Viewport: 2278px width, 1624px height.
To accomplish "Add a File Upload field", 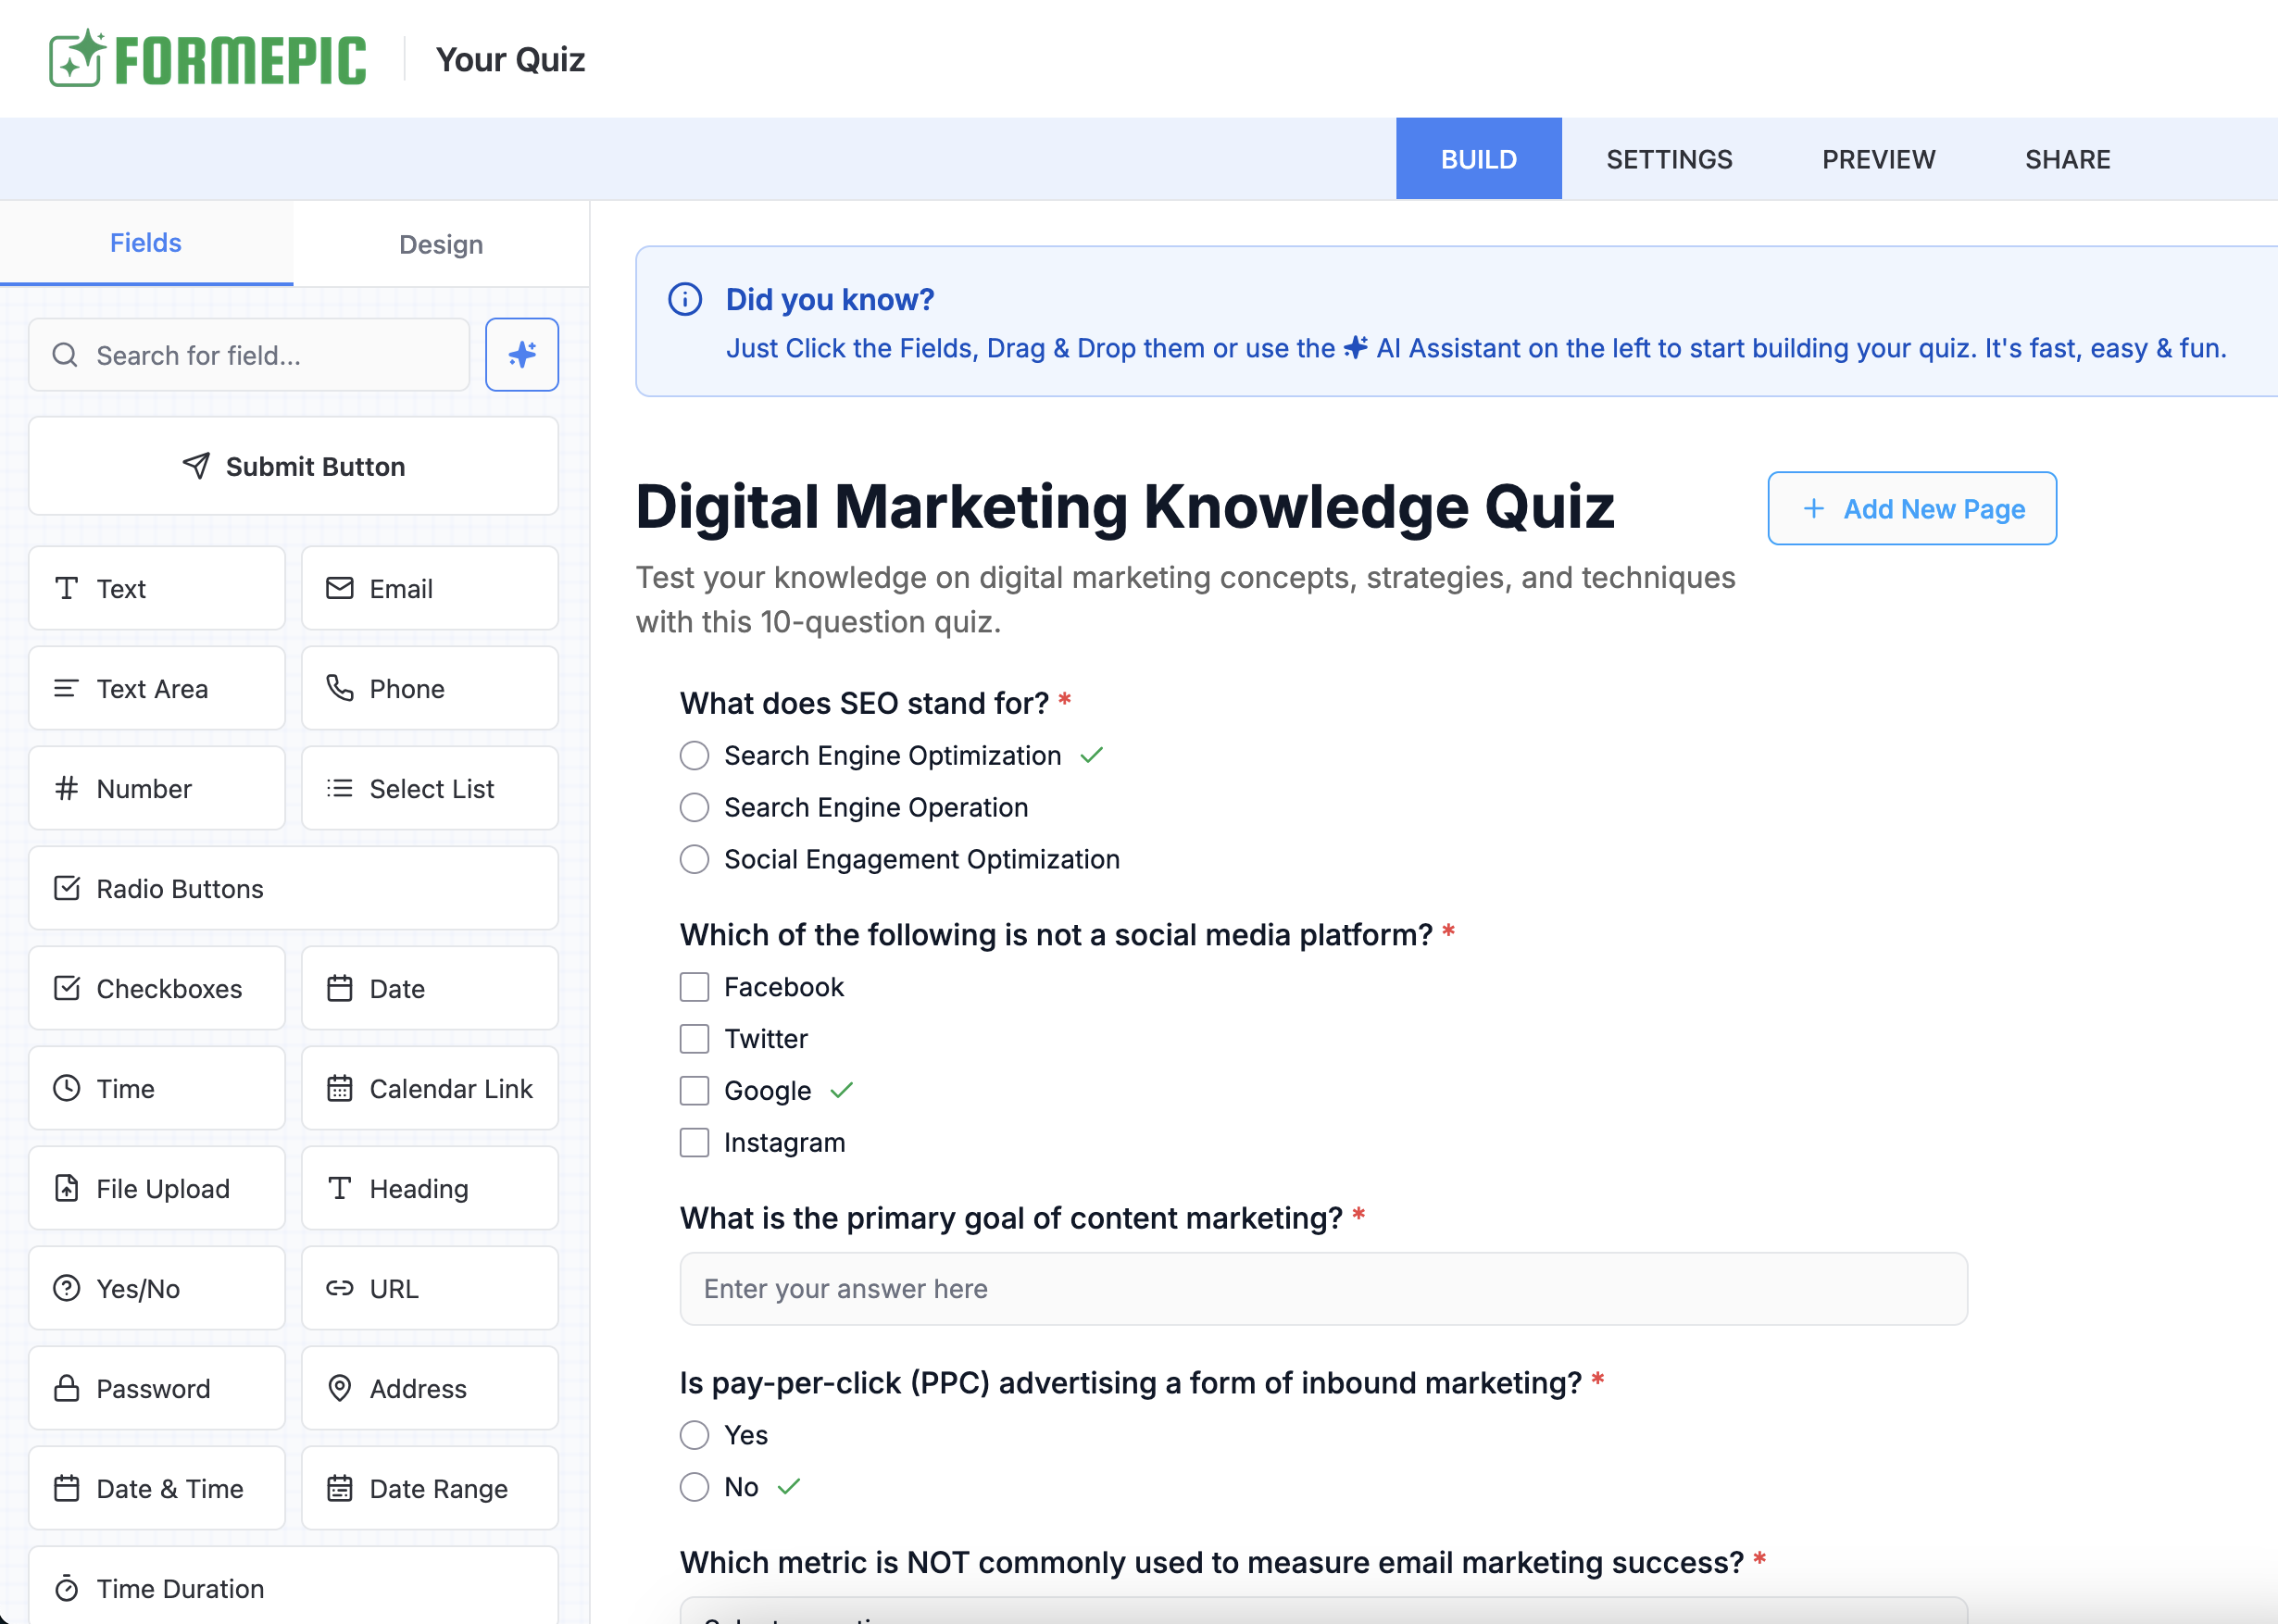I will (x=157, y=1188).
